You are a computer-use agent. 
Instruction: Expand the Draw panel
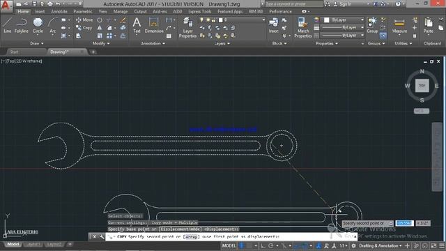[x=37, y=43]
